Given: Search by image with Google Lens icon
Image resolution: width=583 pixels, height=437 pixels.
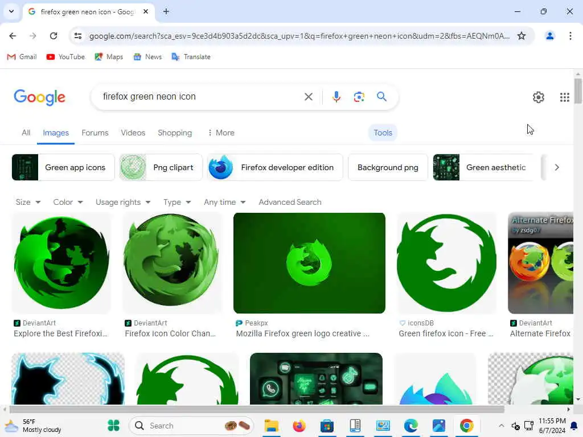Looking at the screenshot, I should click(x=359, y=97).
